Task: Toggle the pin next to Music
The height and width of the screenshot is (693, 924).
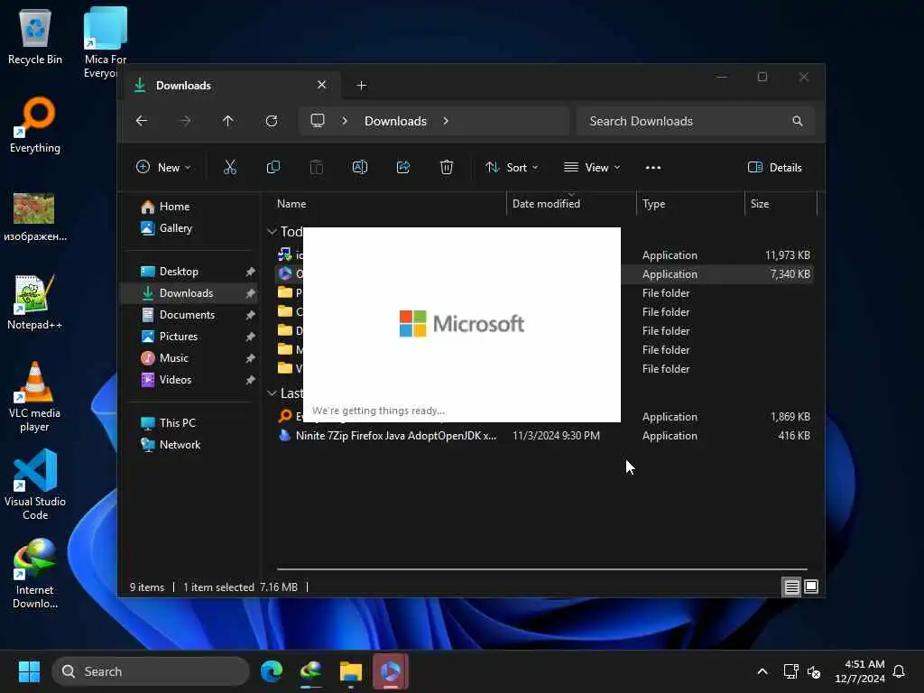Action: pyautogui.click(x=250, y=358)
